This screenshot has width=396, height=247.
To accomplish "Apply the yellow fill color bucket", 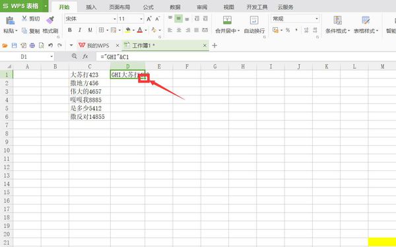I will point(128,30).
